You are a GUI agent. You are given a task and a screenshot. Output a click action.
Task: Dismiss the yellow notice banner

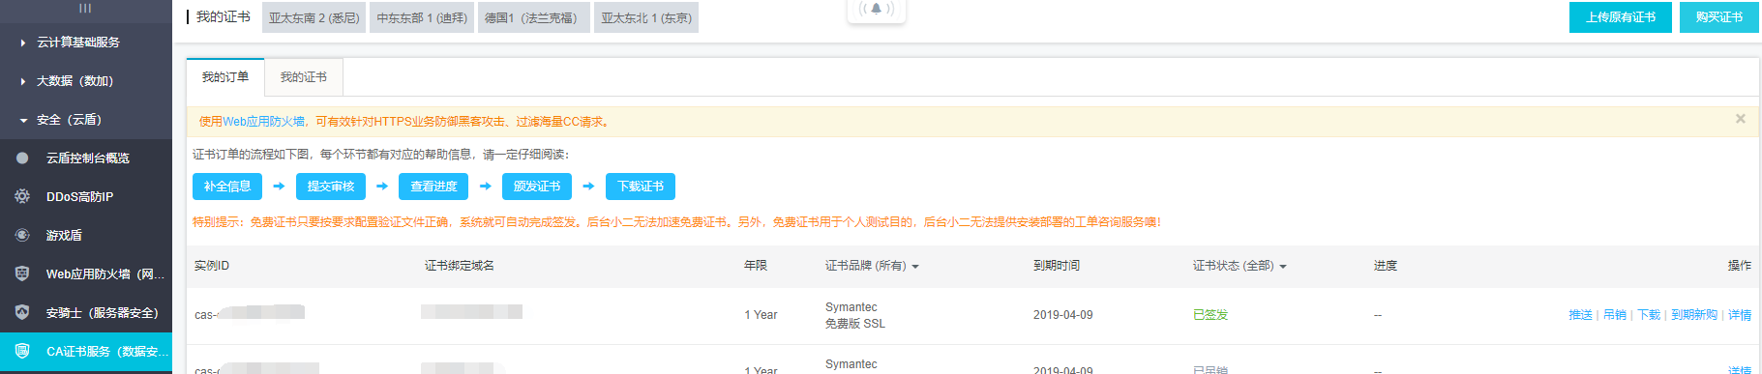[1741, 119]
